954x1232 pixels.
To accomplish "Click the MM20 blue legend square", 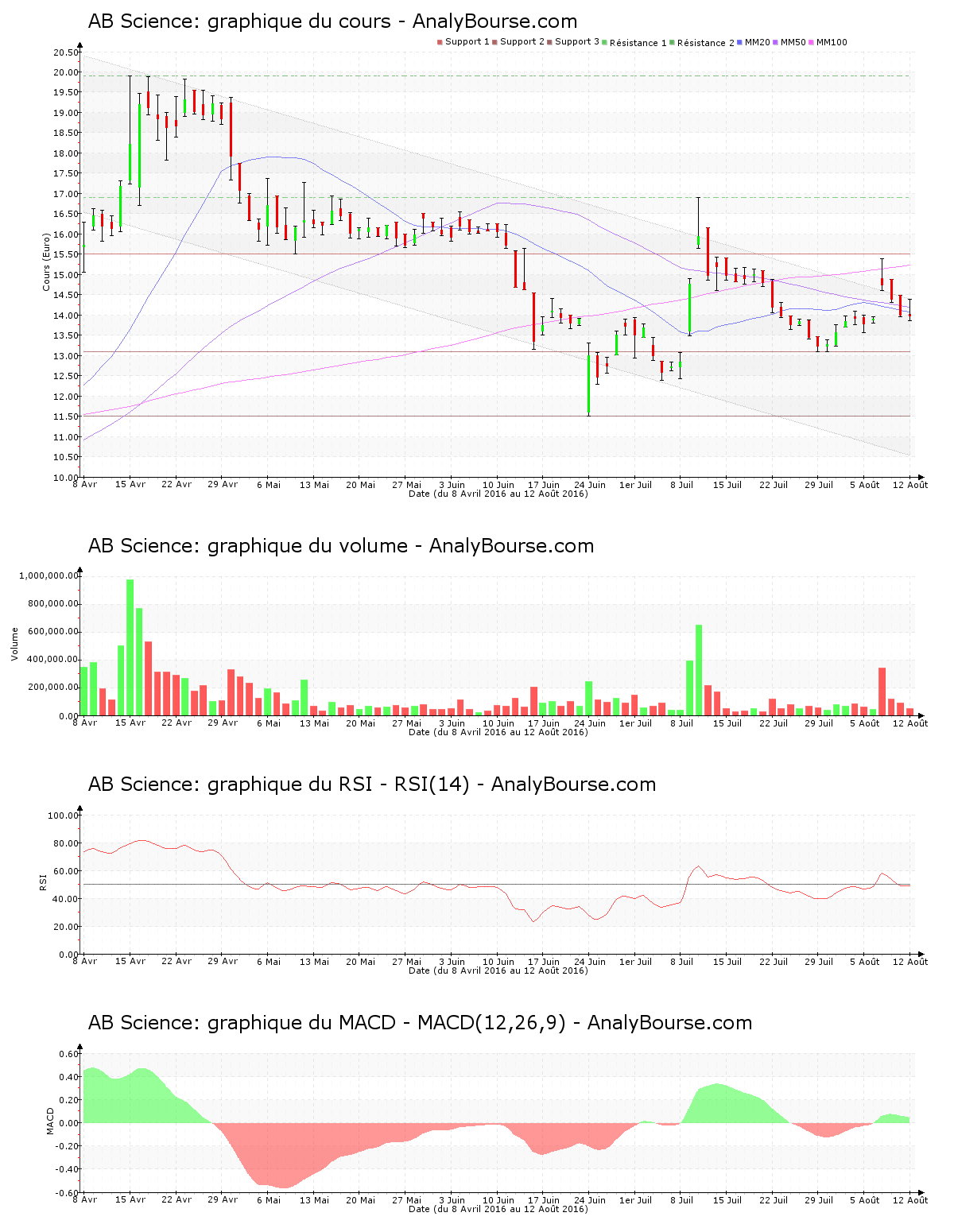I will [740, 42].
